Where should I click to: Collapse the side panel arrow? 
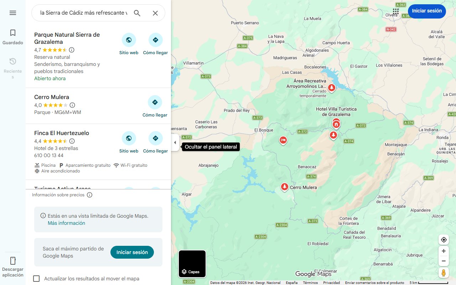click(175, 142)
